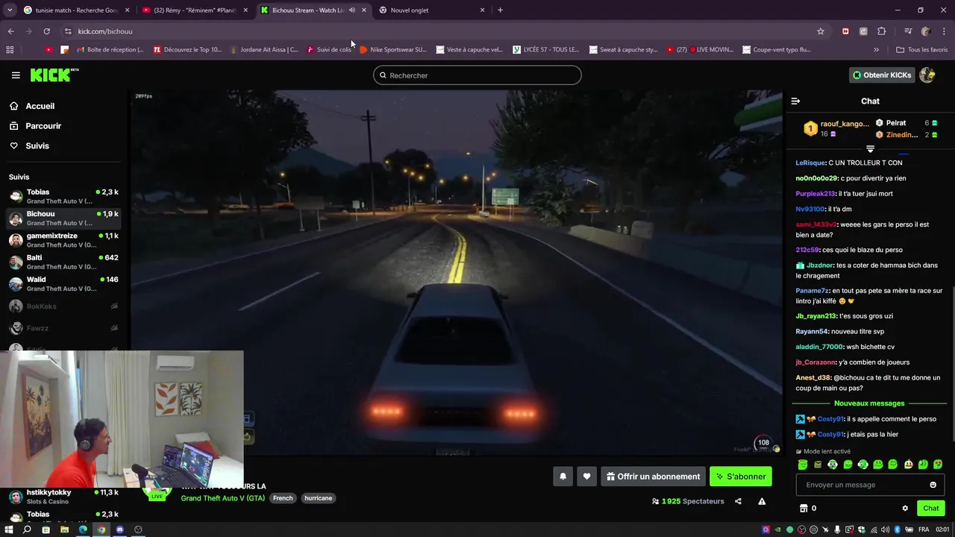The image size is (955, 537).
Task: Follow channel with heart button
Action: 586,477
